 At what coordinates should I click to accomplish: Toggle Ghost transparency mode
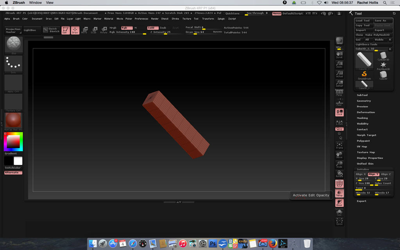339,203
